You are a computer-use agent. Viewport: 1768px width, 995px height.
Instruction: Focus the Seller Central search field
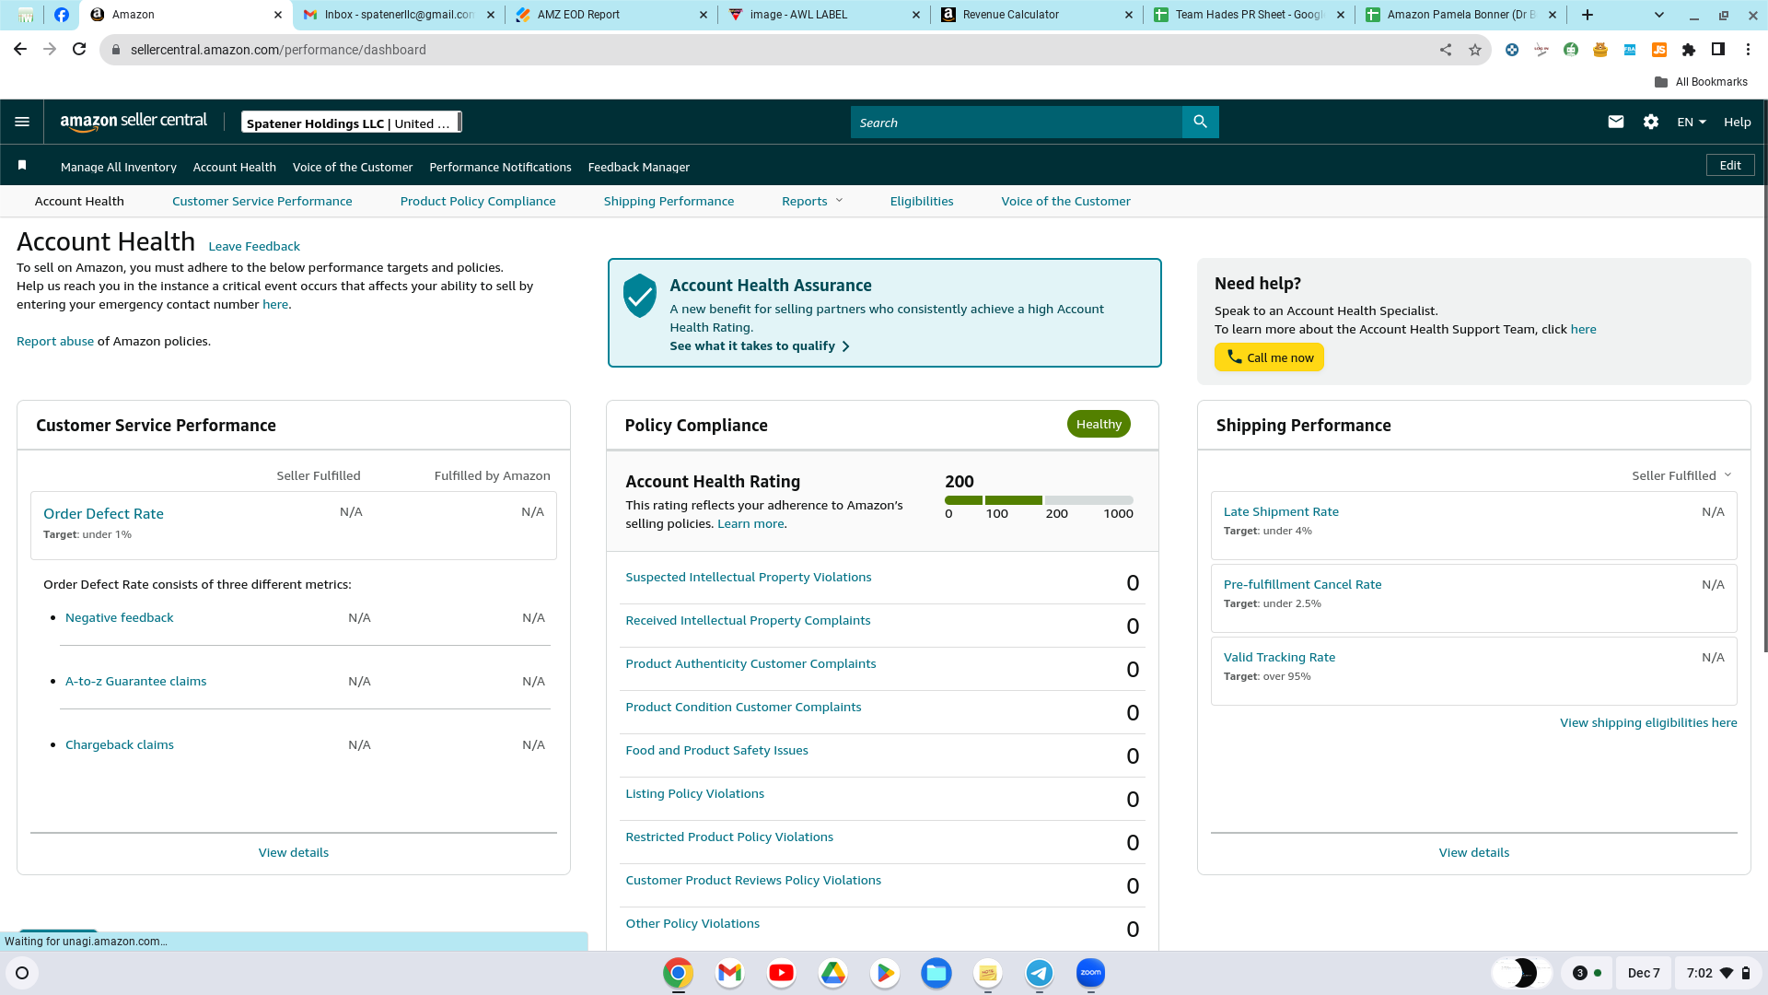click(x=1017, y=122)
